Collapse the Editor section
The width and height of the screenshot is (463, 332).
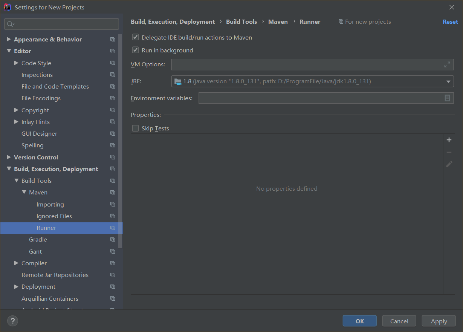[x=9, y=51]
